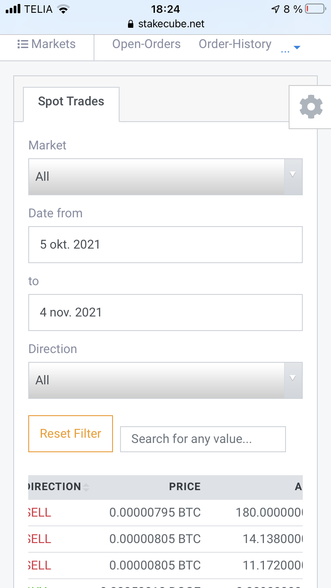
Task: Open the date field showing 4 nov. 2021
Action: click(x=165, y=313)
